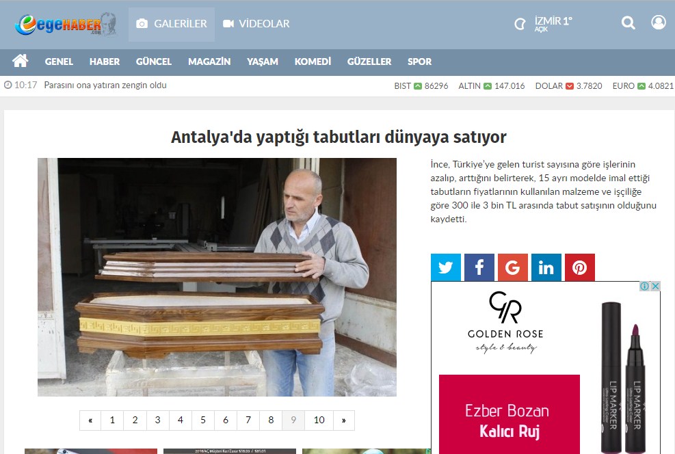The height and width of the screenshot is (454, 675).
Task: Open the GENEL menu
Action: tap(59, 62)
